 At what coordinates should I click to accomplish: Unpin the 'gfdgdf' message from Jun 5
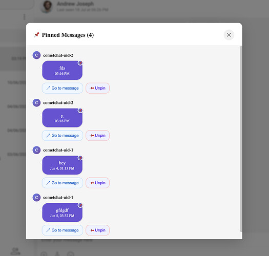tap(97, 230)
